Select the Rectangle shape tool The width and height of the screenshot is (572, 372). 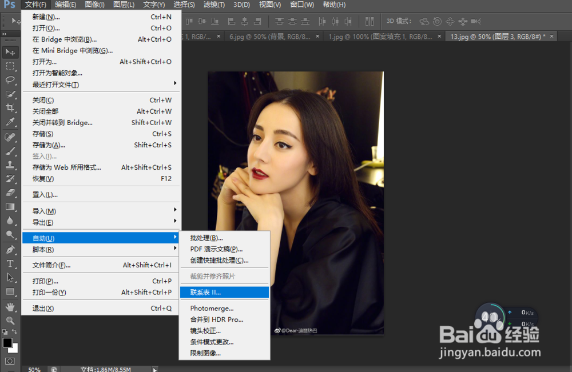[x=10, y=291]
